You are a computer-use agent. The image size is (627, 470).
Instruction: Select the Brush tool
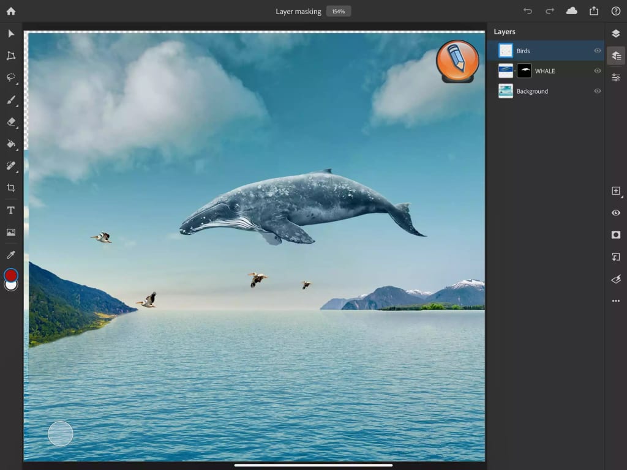(x=11, y=100)
